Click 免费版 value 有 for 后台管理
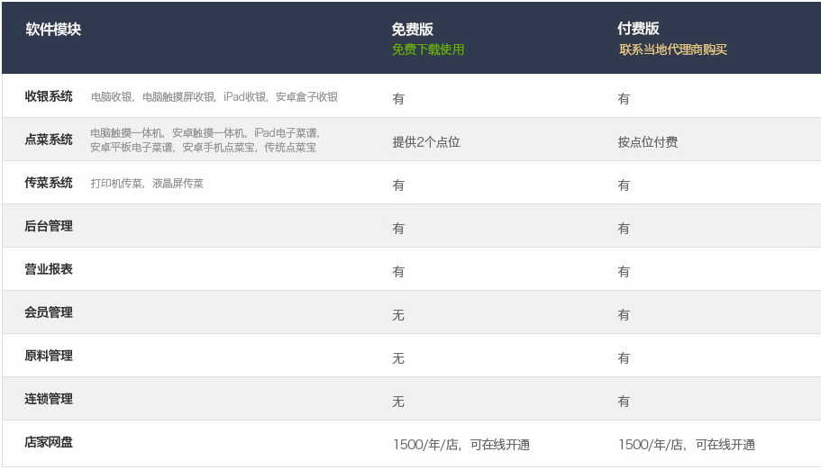821x470 pixels. [398, 229]
